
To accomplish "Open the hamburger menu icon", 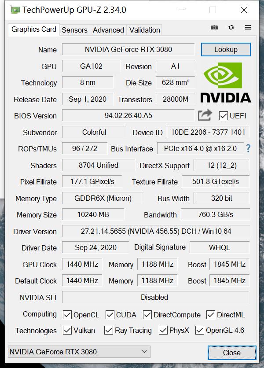I will 248,27.
